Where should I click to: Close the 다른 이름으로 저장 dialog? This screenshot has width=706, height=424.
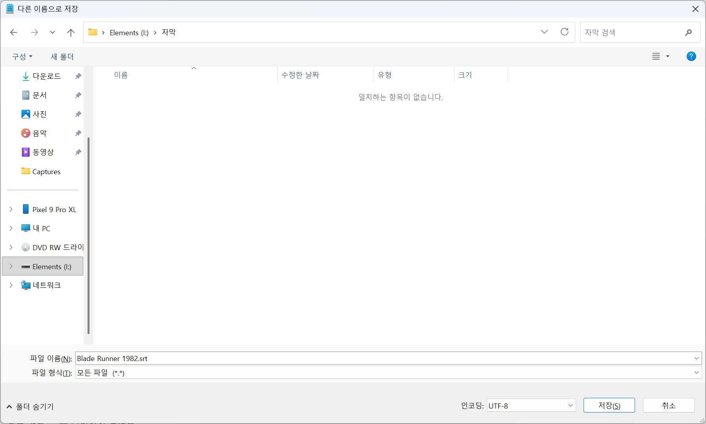(x=695, y=9)
